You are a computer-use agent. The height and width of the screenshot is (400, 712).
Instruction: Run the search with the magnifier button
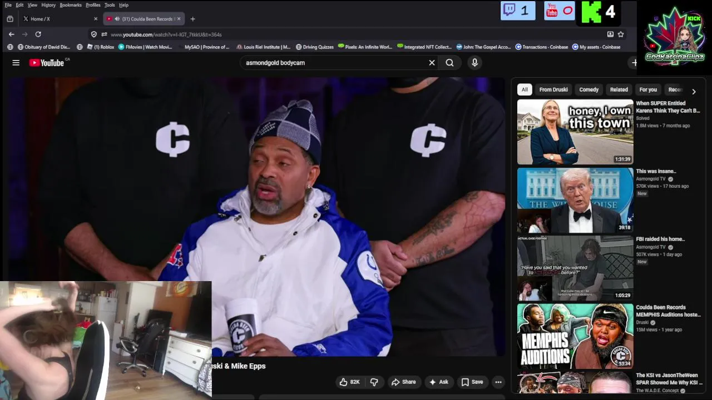(x=449, y=63)
